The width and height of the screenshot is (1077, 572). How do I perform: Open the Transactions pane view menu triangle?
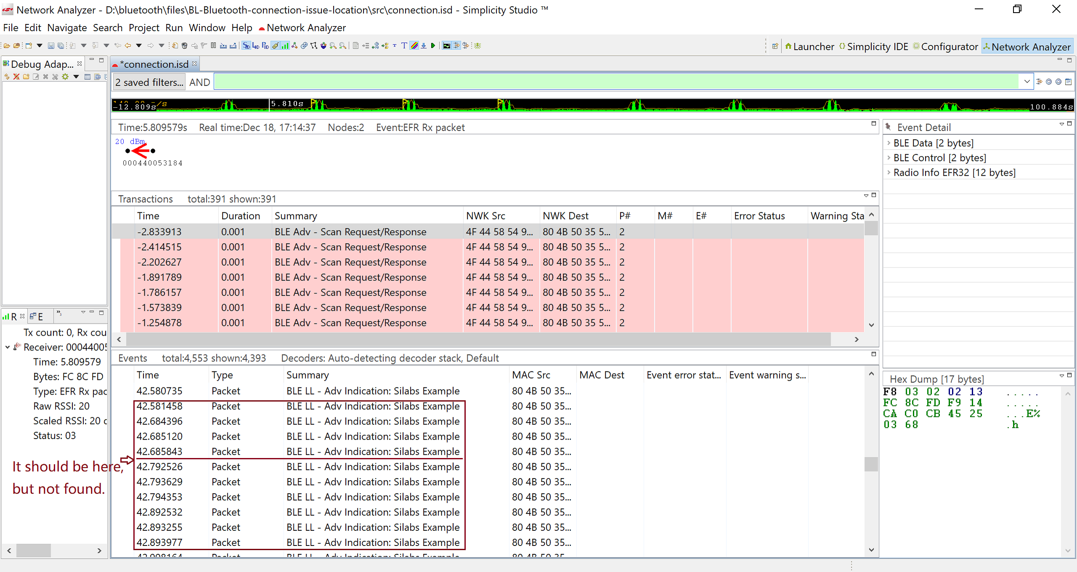[x=866, y=195]
